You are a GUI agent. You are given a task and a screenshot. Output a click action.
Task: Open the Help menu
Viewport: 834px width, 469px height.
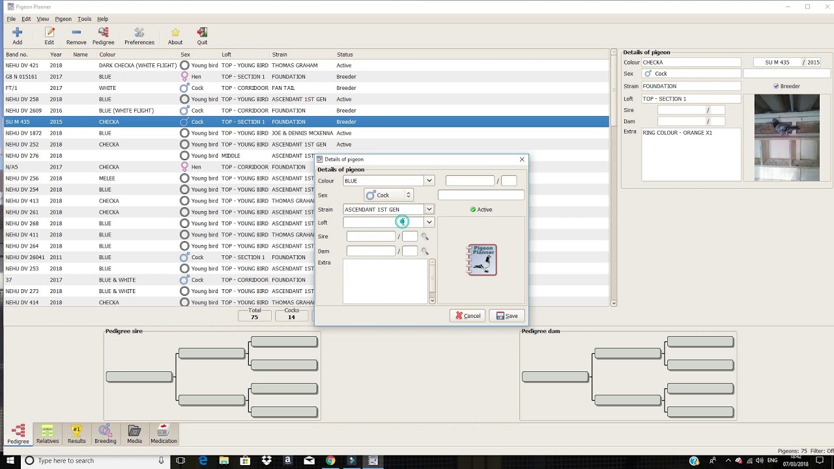click(103, 19)
